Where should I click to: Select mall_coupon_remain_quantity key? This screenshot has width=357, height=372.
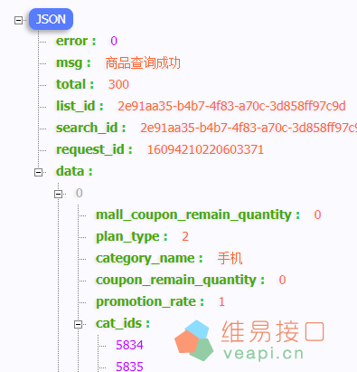[x=198, y=215]
